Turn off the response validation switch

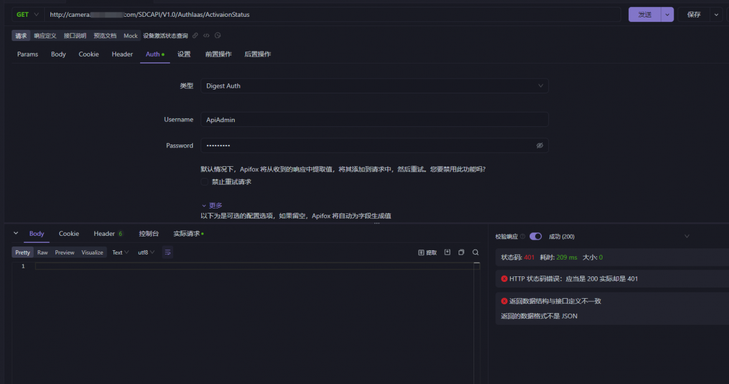536,236
